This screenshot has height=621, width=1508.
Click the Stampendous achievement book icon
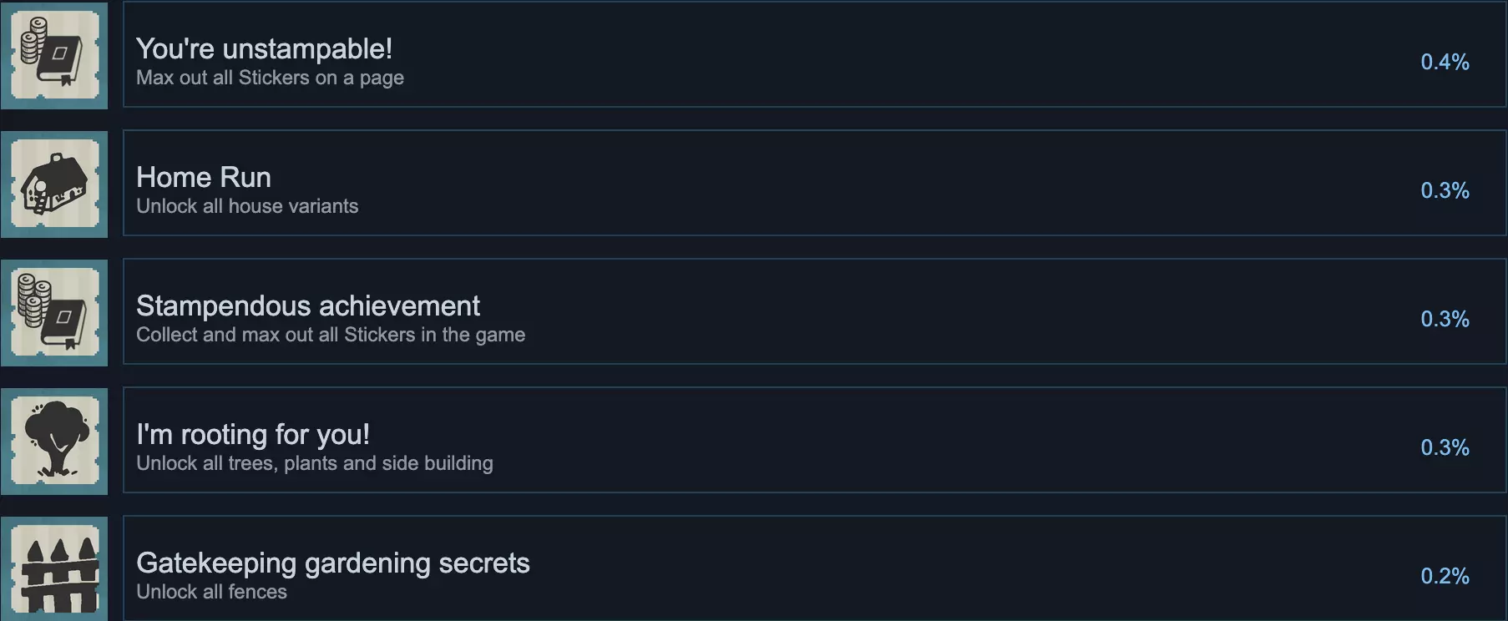(54, 313)
